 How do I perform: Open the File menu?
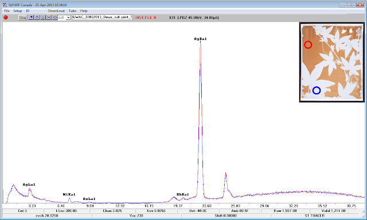pyautogui.click(x=7, y=11)
